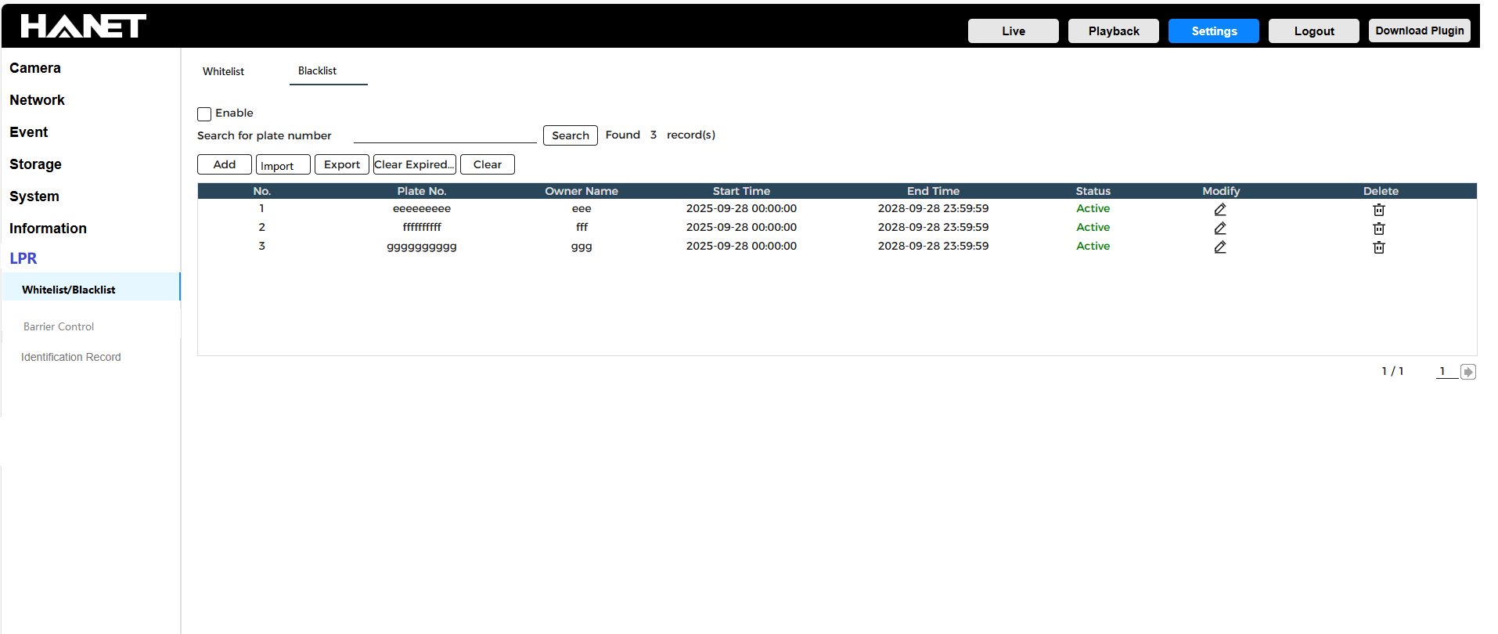Expand the LPR sidebar section

point(23,258)
